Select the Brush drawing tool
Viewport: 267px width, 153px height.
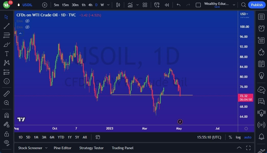tap(7, 44)
